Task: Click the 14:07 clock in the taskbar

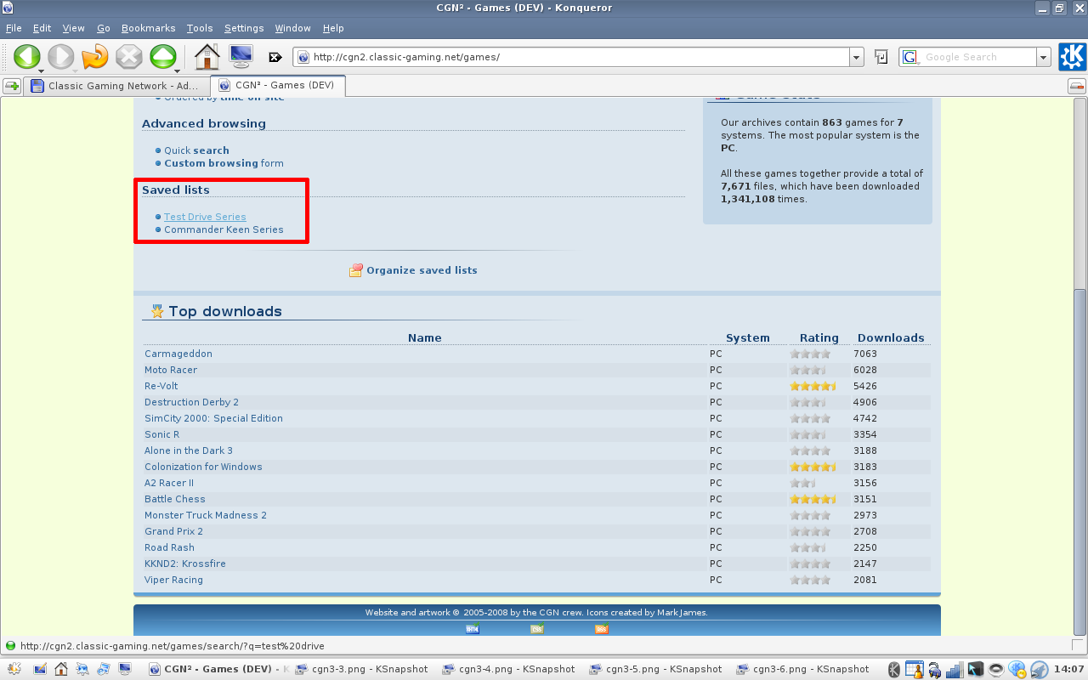Action: [x=1068, y=669]
